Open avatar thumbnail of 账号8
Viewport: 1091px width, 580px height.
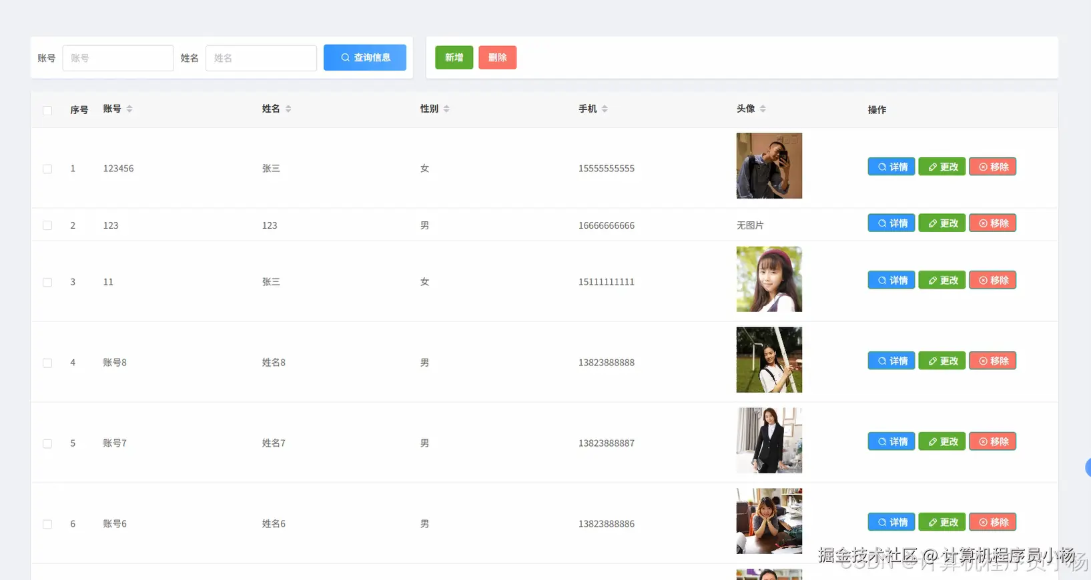[x=769, y=360]
